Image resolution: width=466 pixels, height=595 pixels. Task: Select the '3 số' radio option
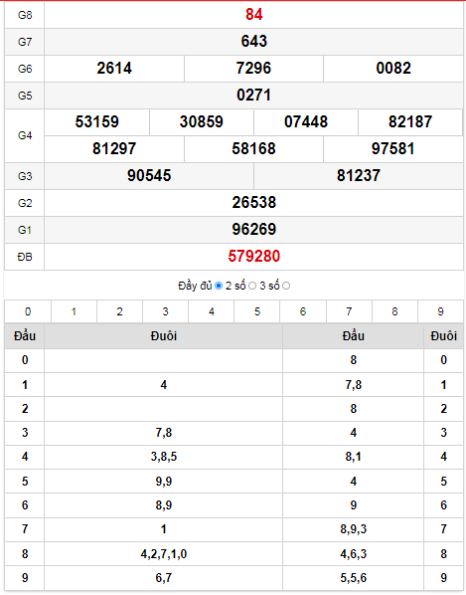[x=286, y=286]
